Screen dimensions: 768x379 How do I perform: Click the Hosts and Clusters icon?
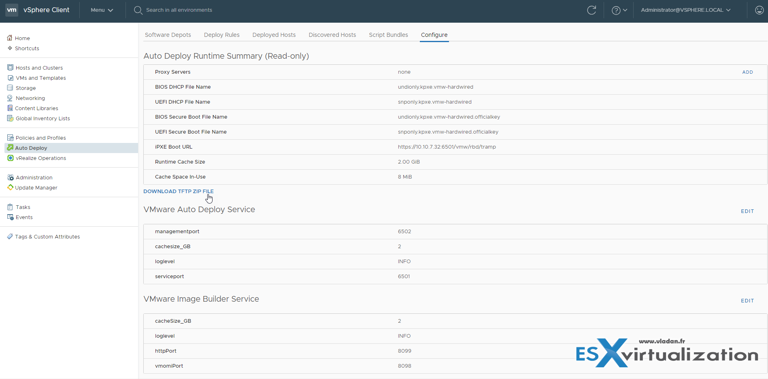coord(10,67)
